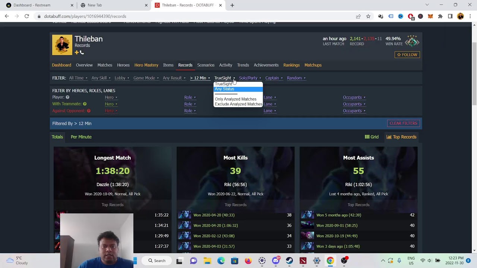Switch to Totals tab

point(57,137)
